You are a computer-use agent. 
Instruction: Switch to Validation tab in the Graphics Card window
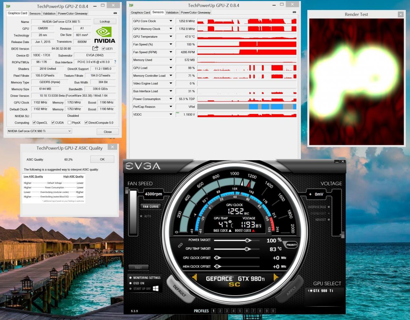(x=49, y=13)
